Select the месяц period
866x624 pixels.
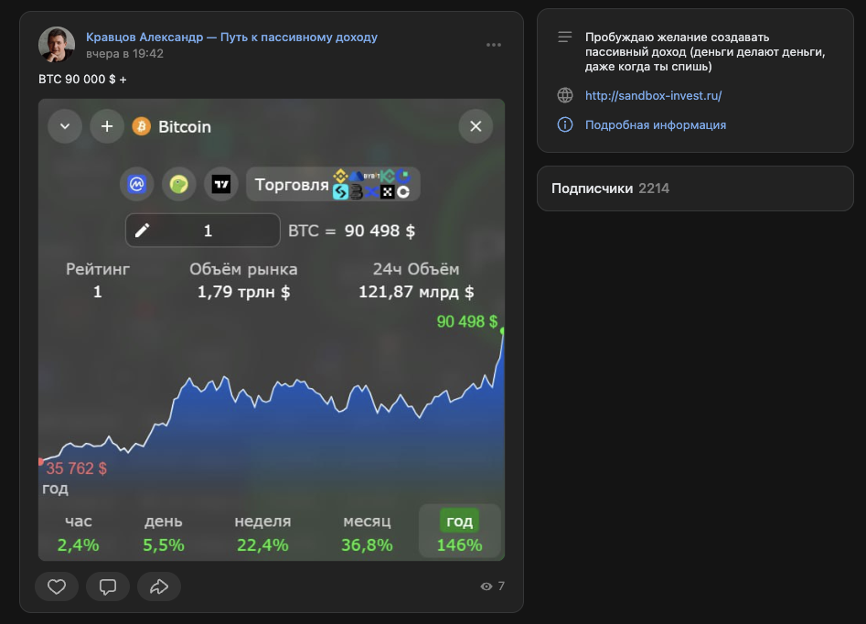point(367,533)
